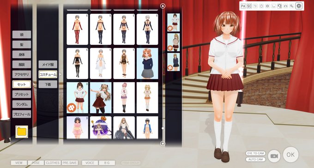The width and height of the screenshot is (314, 168).
Task: Open the BG option
Action: (x=107, y=163)
